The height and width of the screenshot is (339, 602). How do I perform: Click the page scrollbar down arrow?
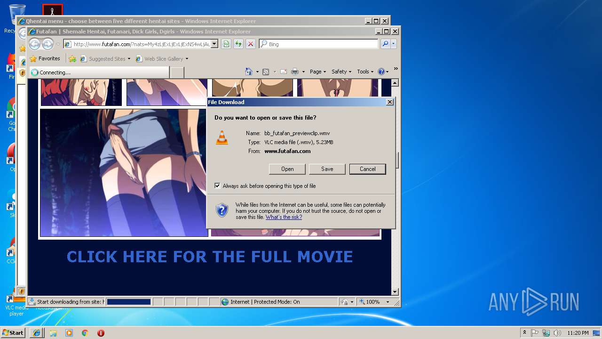point(395,292)
